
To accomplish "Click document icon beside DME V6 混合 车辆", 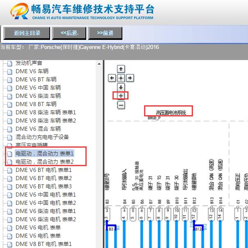I will click(9, 129).
